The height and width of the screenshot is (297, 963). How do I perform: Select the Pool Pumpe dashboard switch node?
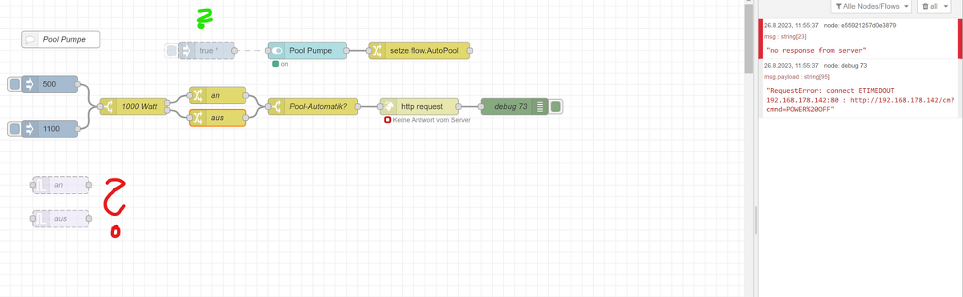pyautogui.click(x=307, y=51)
